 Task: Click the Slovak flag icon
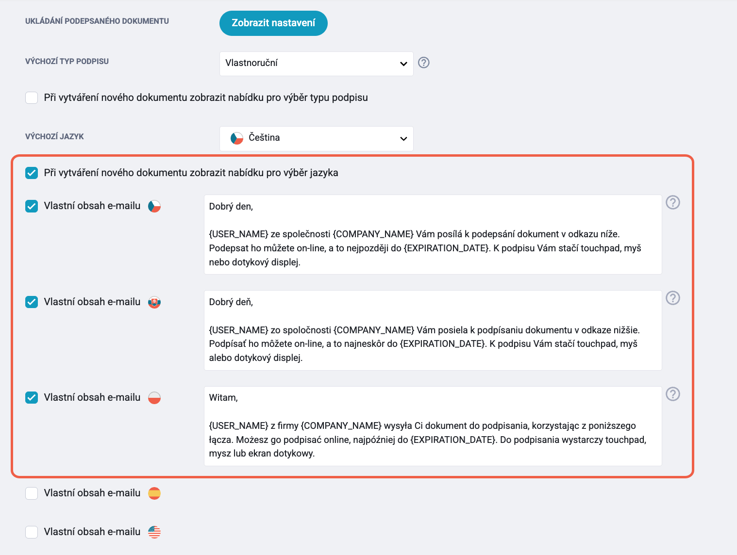(154, 302)
